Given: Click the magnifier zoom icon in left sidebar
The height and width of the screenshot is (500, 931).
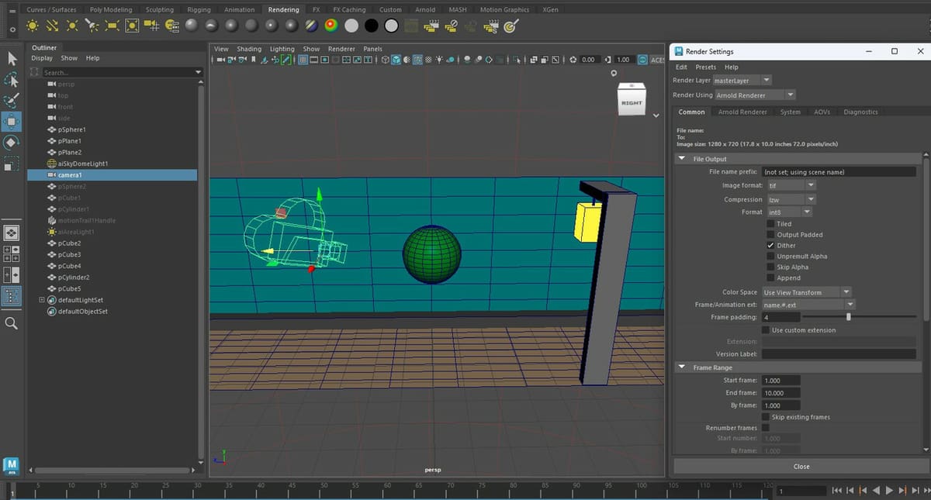Looking at the screenshot, I should point(11,323).
